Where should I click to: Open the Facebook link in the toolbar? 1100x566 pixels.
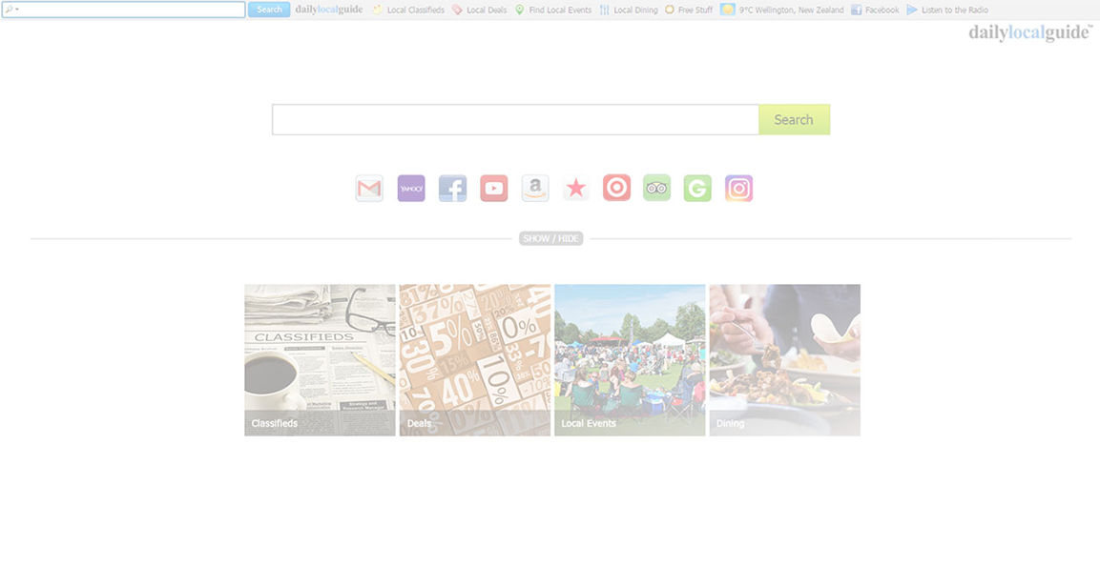click(875, 10)
